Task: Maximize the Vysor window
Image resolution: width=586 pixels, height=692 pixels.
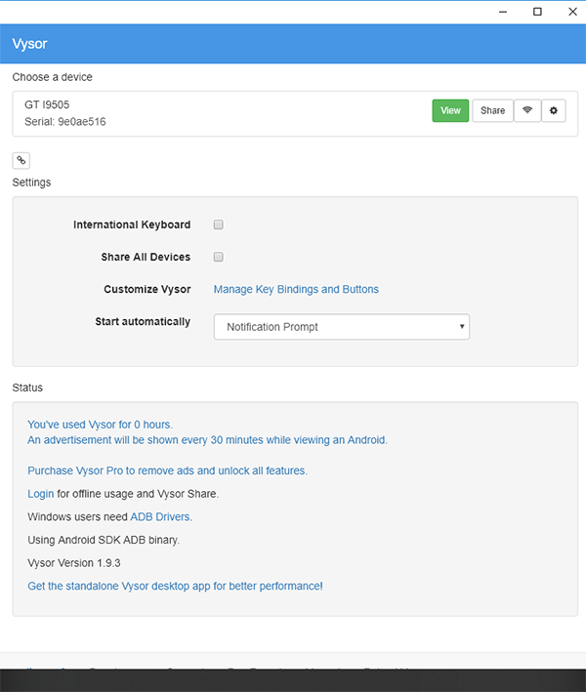Action: [x=537, y=12]
